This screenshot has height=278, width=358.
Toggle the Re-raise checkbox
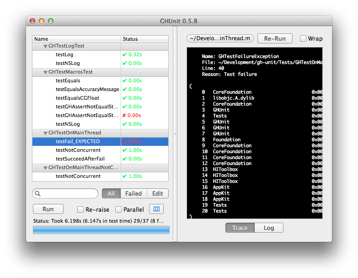(80, 209)
